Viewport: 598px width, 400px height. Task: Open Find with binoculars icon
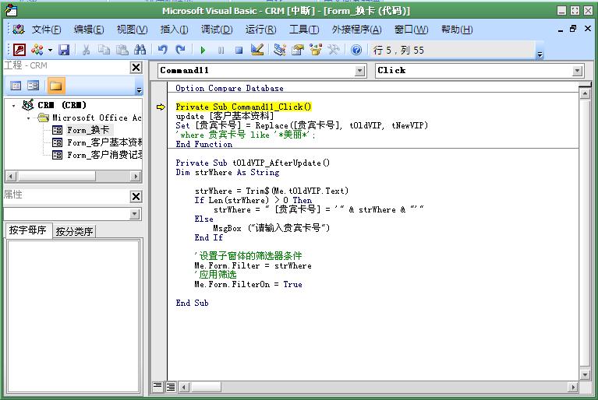(140, 50)
